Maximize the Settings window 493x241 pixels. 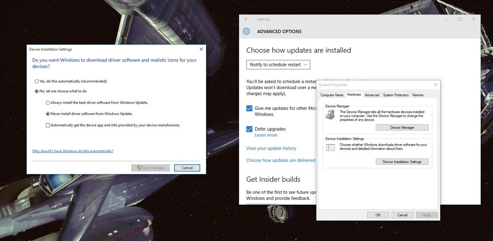pos(459,19)
